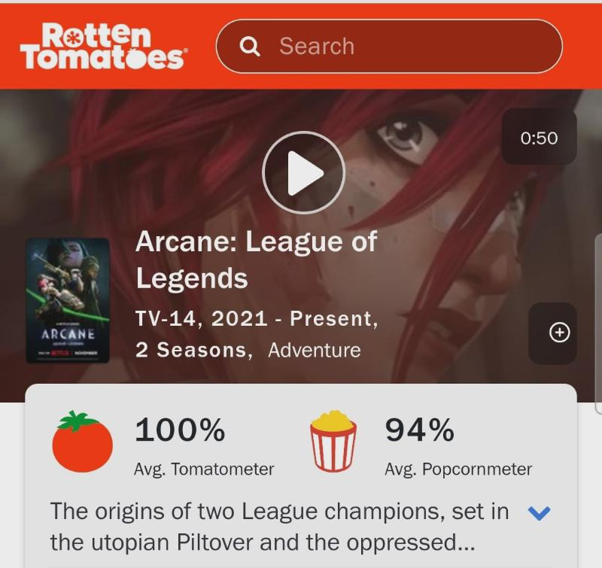Click the 94% Popcornmeter score
602x568 pixels.
(x=420, y=430)
